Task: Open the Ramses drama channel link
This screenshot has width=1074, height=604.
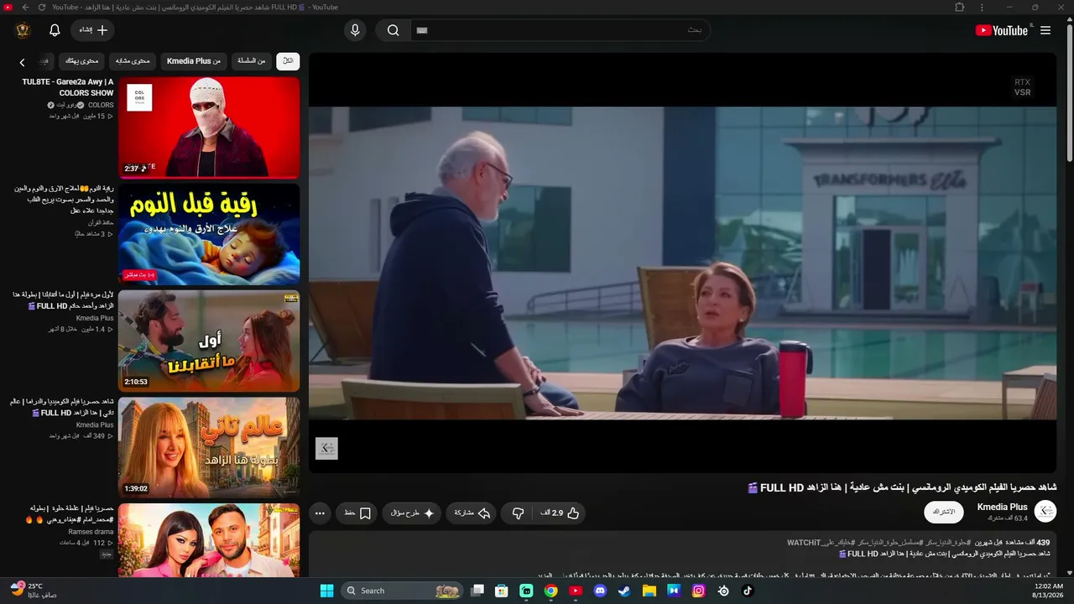Action: click(91, 532)
